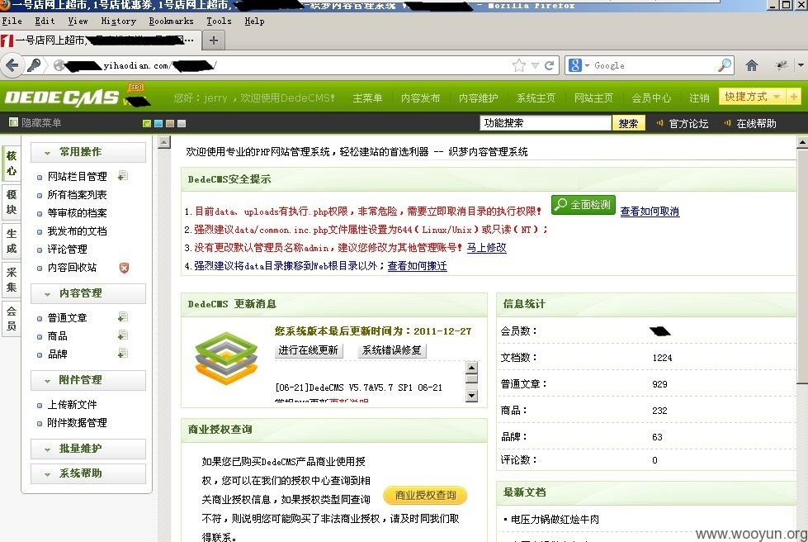Screen dimensions: 808x542
Task: Click the plus icon beside 快捷方式
Action: (794, 97)
